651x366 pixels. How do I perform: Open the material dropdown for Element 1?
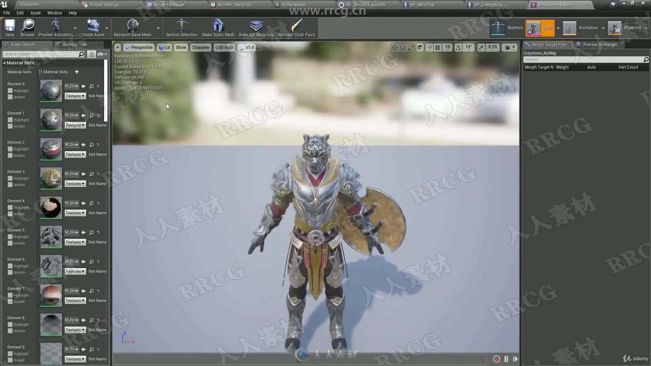72,116
